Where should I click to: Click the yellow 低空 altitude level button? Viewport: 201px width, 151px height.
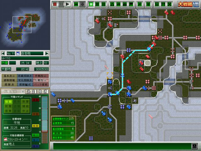click(x=35, y=126)
